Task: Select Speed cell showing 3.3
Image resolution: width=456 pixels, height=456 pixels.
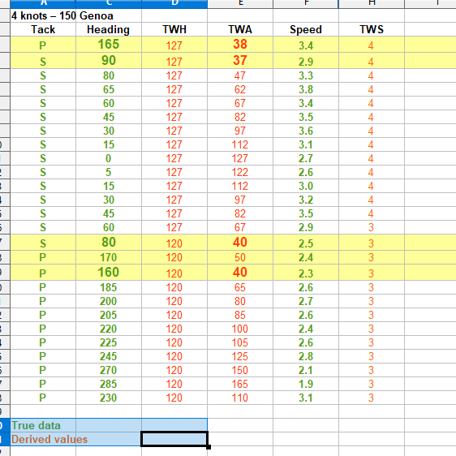Action: pyautogui.click(x=306, y=75)
